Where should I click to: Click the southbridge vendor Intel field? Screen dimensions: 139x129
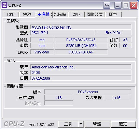tap(42, 46)
